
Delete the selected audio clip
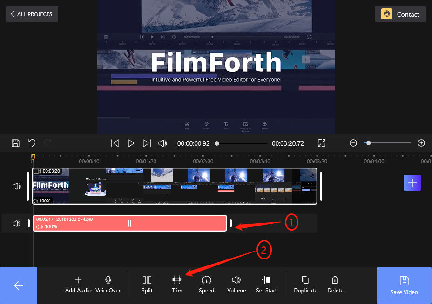pyautogui.click(x=335, y=285)
